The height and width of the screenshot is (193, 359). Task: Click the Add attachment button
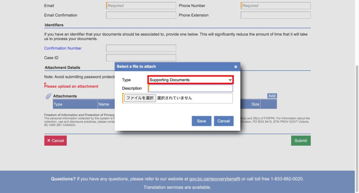(x=272, y=96)
